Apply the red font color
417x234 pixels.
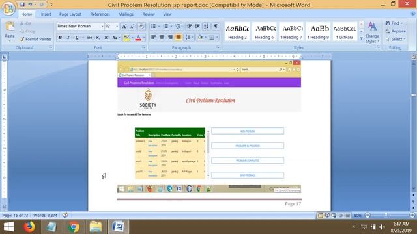pos(138,38)
